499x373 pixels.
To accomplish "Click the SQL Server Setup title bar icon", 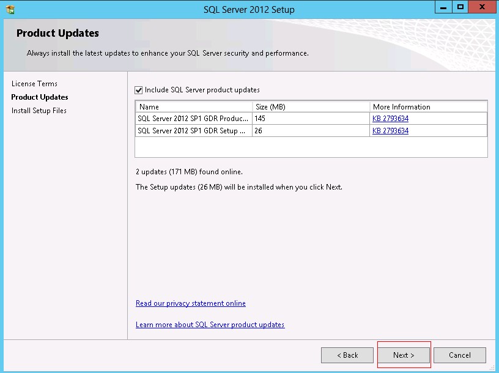I will click(10, 9).
